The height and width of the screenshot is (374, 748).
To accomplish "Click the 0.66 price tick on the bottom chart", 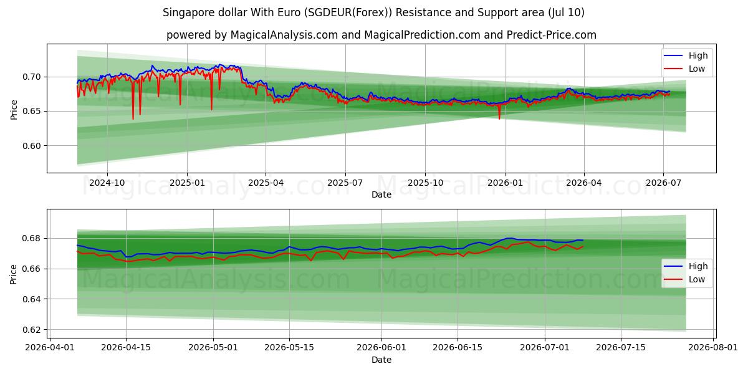I will [32, 269].
